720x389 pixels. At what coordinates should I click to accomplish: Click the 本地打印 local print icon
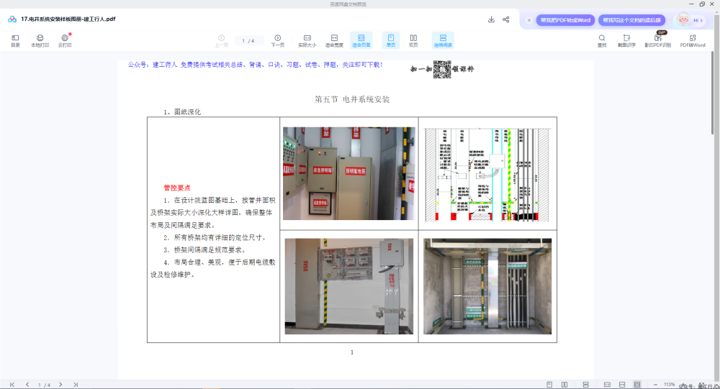point(40,40)
